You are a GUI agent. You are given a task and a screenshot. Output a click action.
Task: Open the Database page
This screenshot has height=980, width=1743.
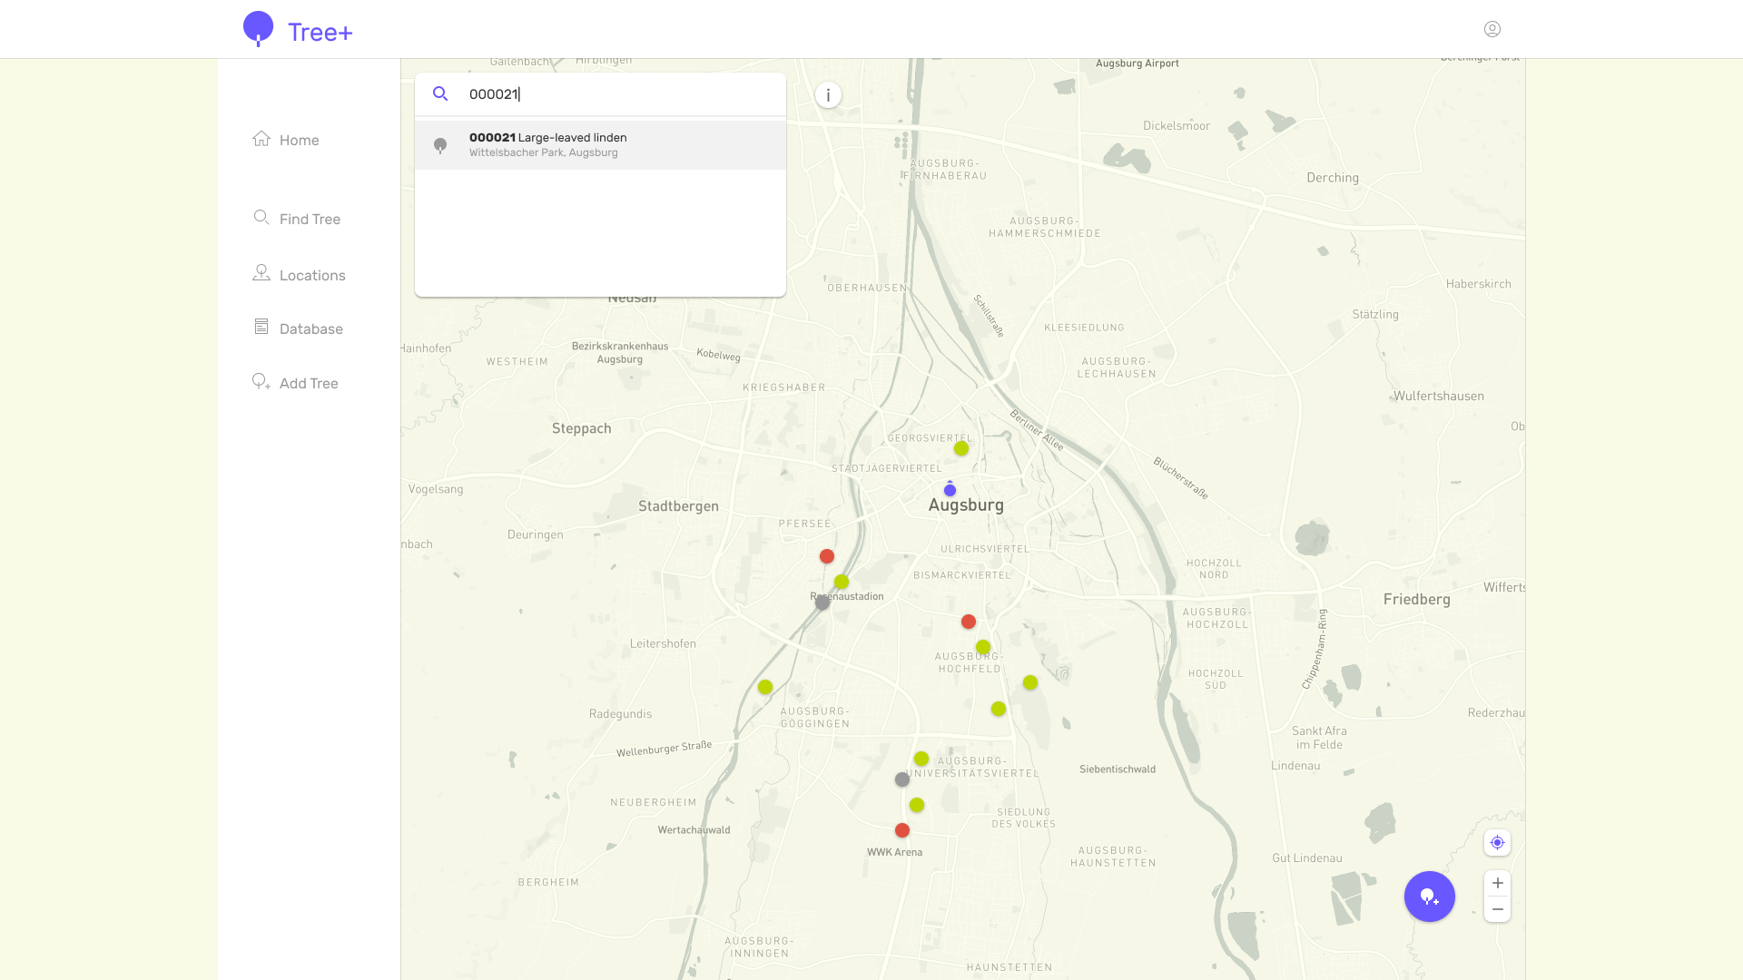(298, 328)
